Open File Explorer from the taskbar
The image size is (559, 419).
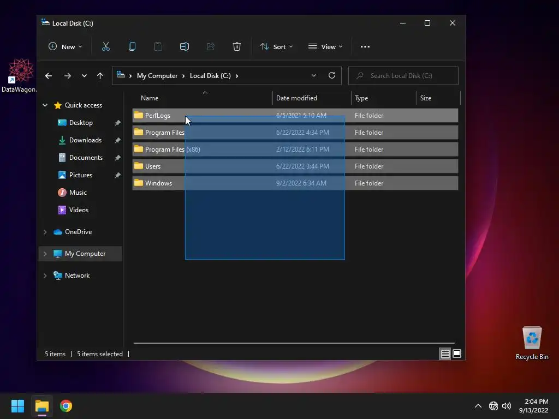point(41,406)
